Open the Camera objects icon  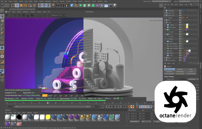(x=111, y=5)
